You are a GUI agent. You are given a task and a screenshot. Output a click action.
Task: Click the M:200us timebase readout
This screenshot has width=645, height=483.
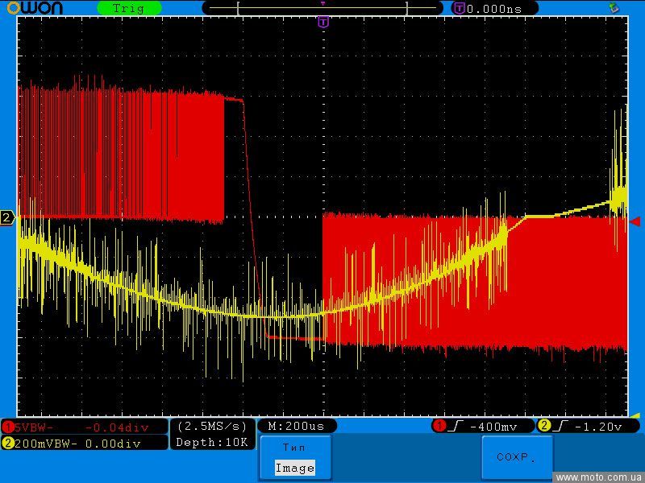[x=296, y=426]
